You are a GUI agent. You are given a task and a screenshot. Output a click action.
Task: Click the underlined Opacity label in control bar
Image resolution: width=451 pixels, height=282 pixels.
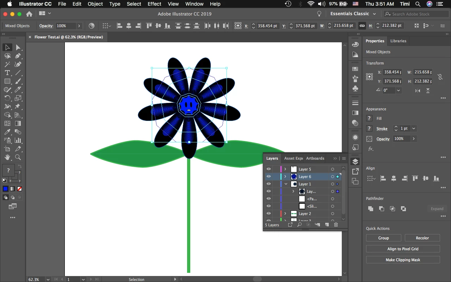click(x=46, y=26)
